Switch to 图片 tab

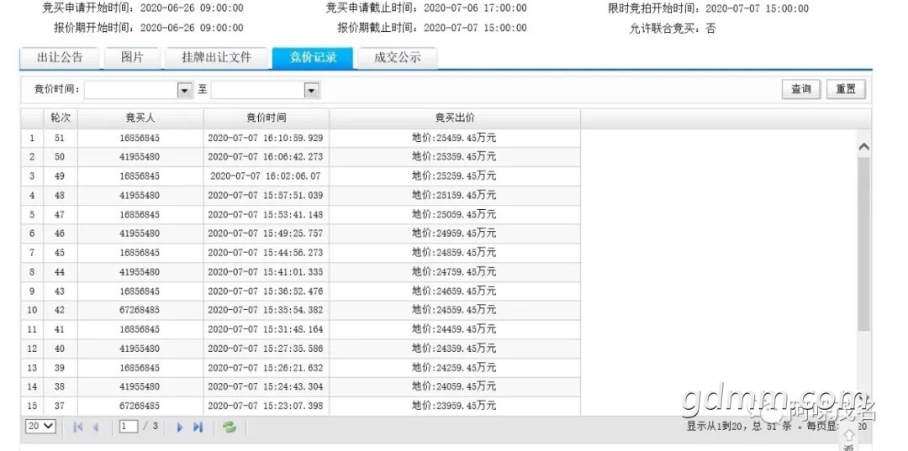132,58
